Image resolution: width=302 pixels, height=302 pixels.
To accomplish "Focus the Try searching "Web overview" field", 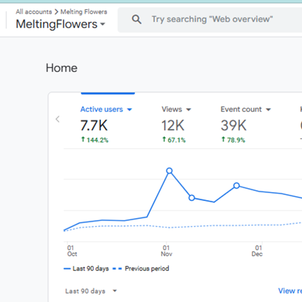I will coord(212,19).
